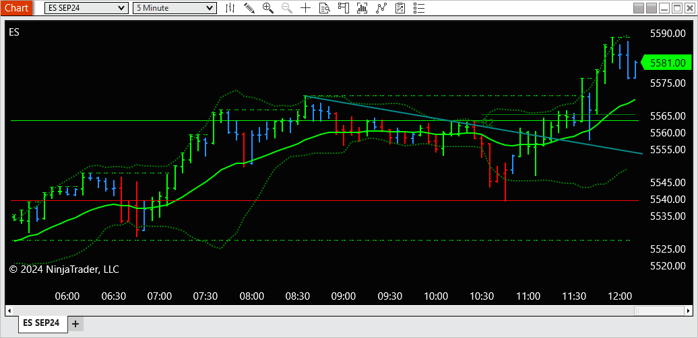Click the ES instrument label in chart corner

click(13, 32)
